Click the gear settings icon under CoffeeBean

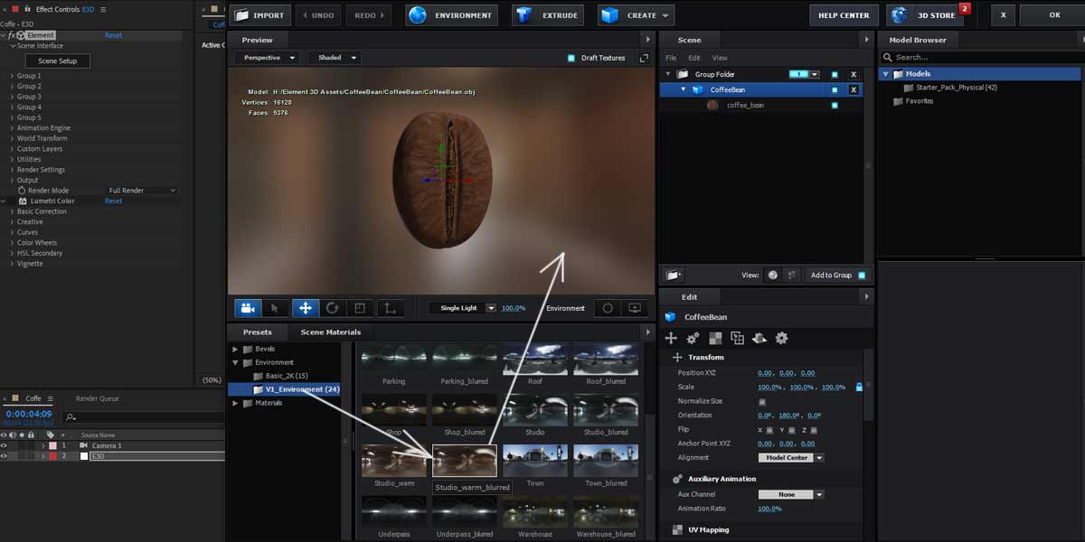[x=781, y=338]
